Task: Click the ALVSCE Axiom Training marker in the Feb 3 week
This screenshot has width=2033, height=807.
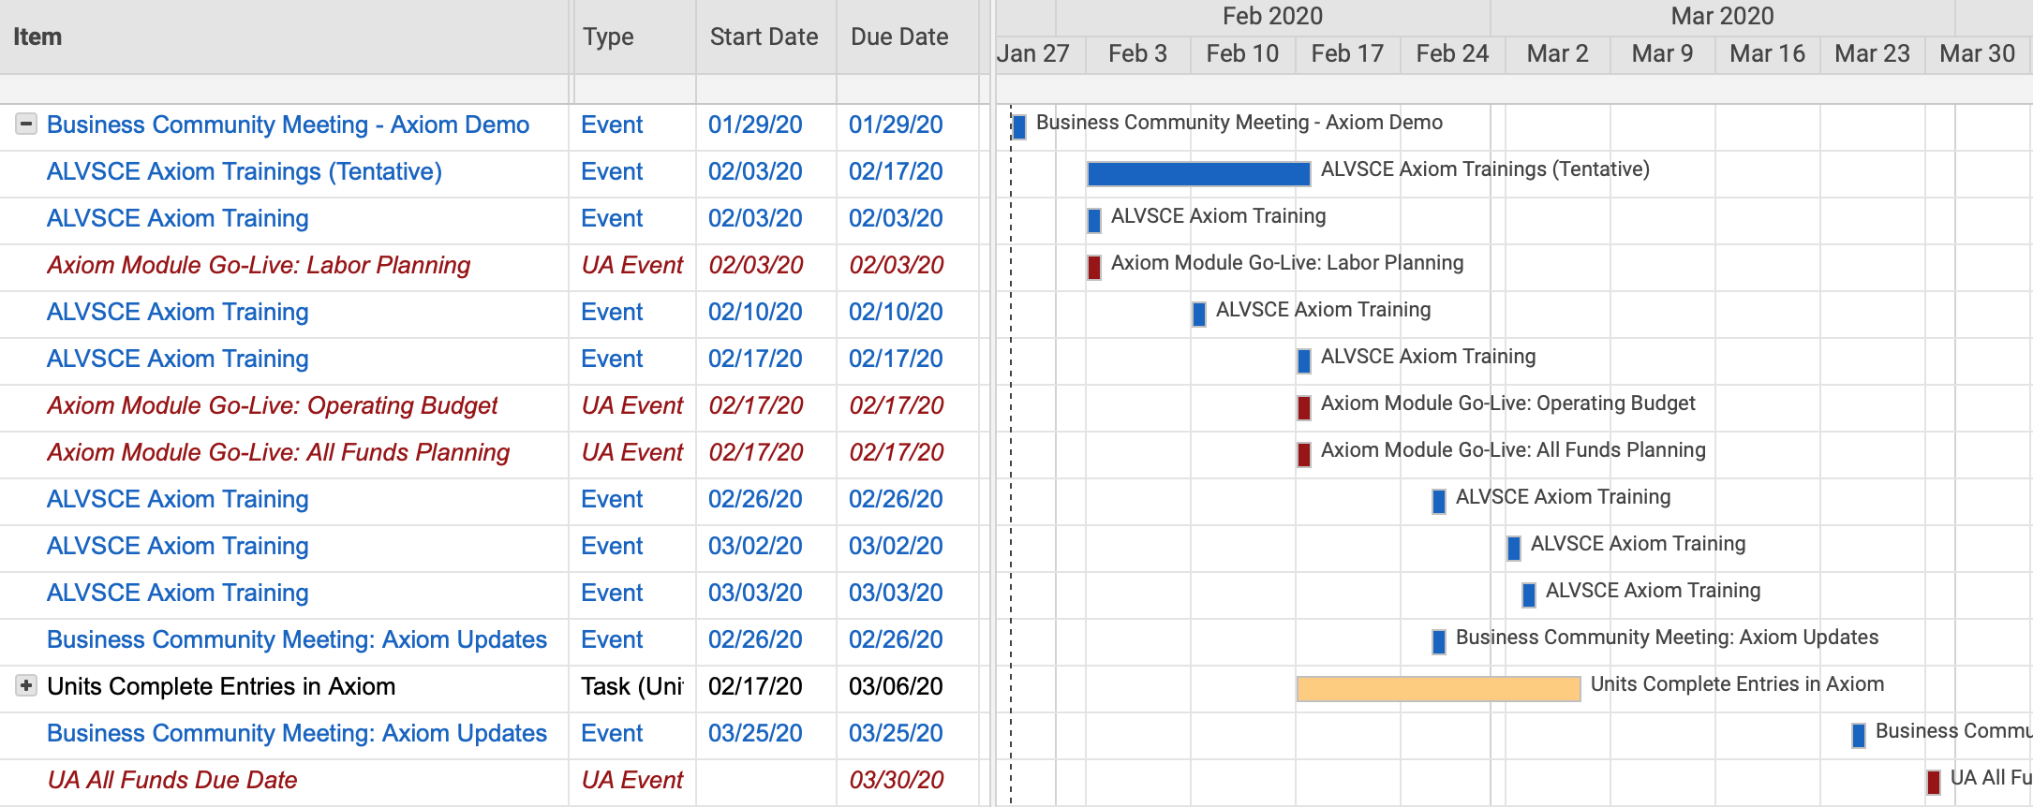Action: 1094,220
